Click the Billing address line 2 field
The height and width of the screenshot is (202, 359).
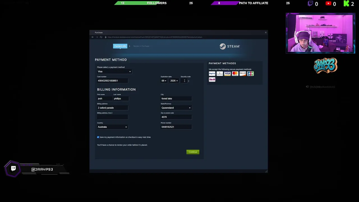[x=112, y=117]
